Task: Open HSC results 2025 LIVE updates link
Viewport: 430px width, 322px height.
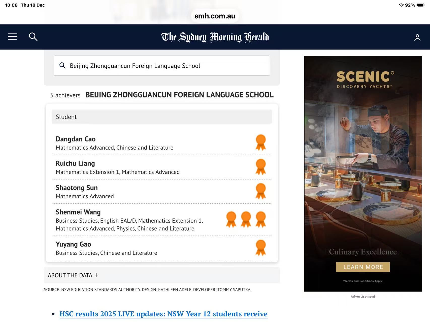Action: pos(163,314)
